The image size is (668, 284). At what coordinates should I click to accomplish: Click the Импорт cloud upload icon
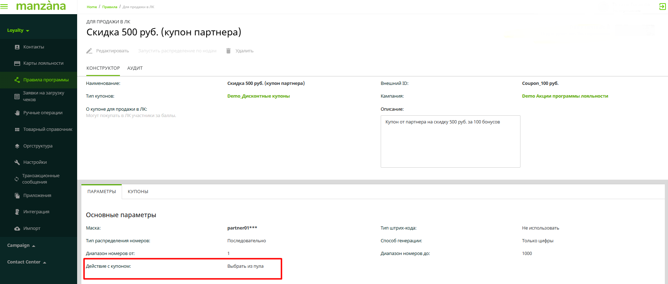17,228
